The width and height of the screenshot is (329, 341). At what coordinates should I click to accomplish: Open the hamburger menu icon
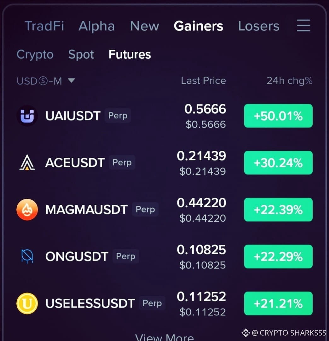(x=303, y=26)
